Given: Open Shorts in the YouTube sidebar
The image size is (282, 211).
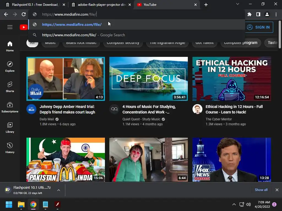Looking at the screenshot, I should click(10, 87).
